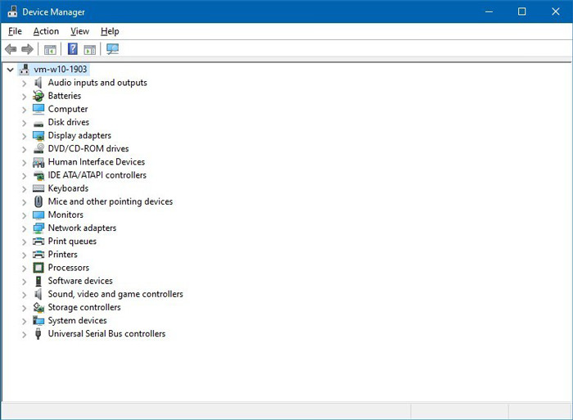Expand the Network adapters node

(x=24, y=228)
